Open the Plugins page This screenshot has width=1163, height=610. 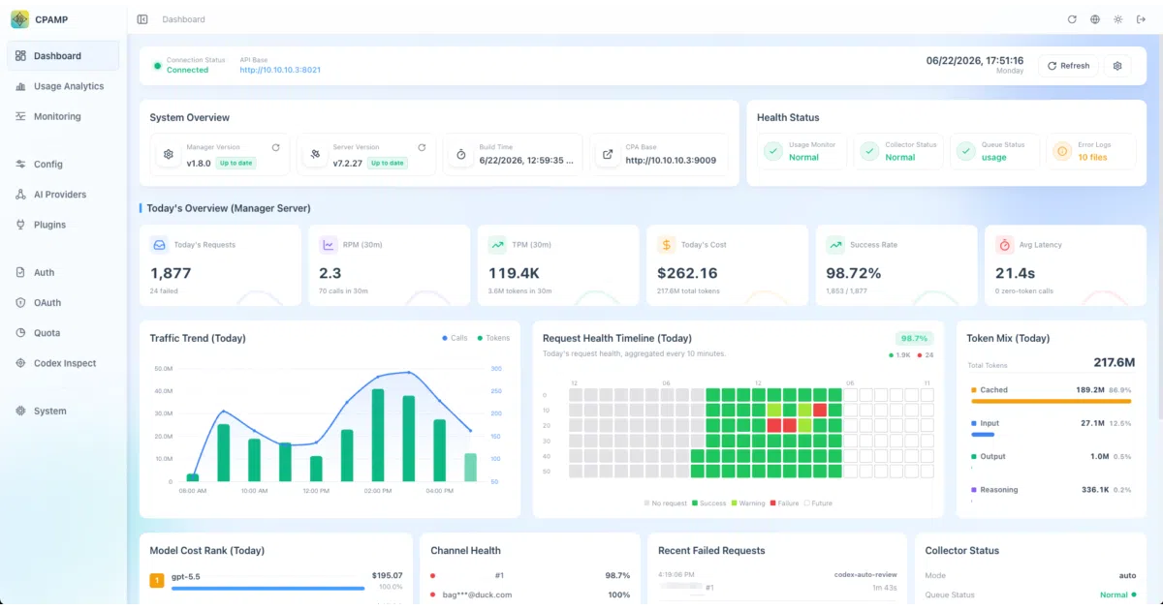pyautogui.click(x=63, y=225)
